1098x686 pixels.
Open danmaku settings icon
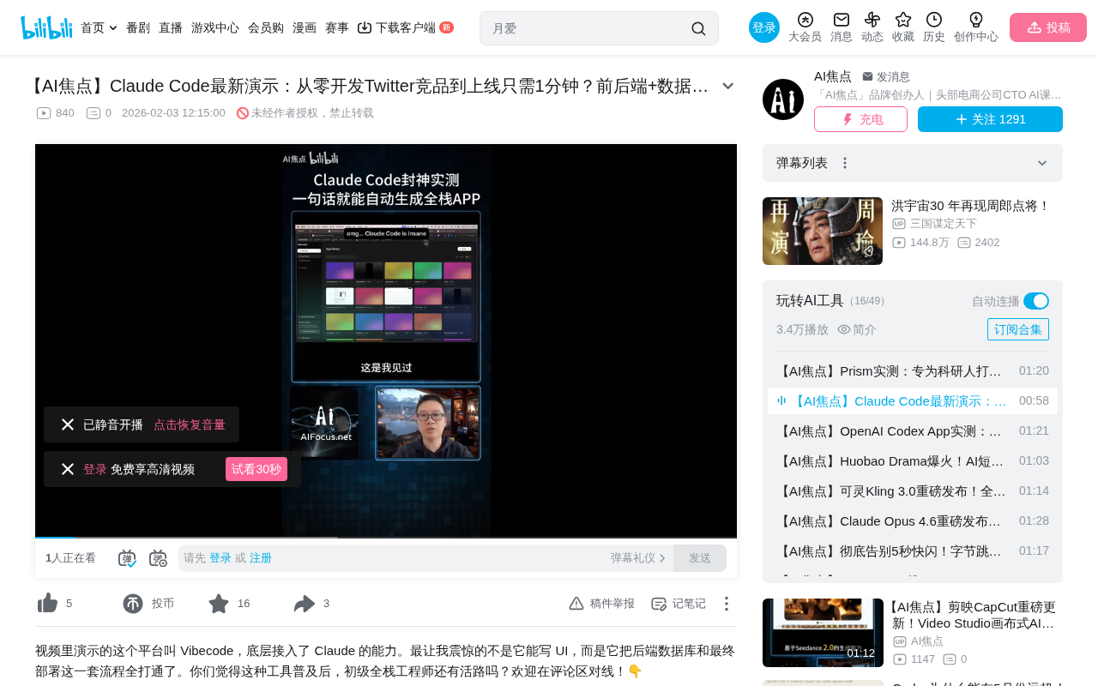[158, 558]
